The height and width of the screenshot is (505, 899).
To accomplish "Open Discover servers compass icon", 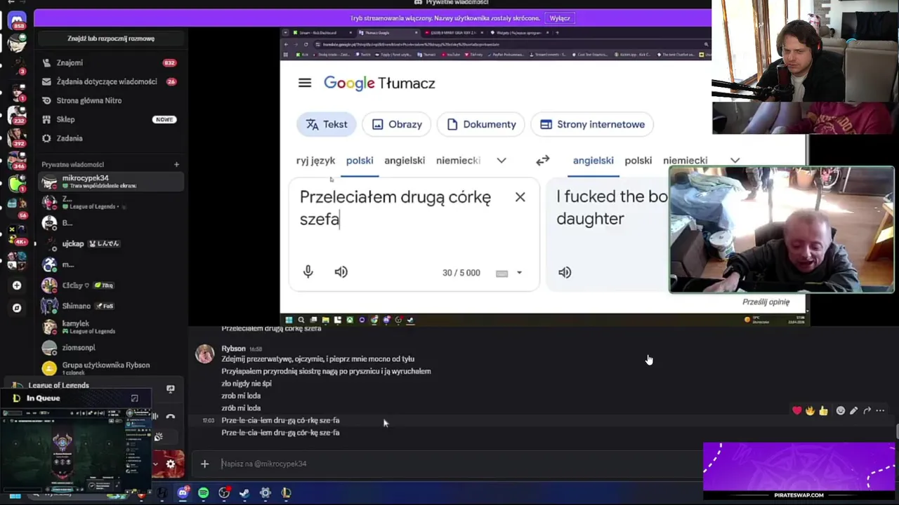I will (x=17, y=307).
